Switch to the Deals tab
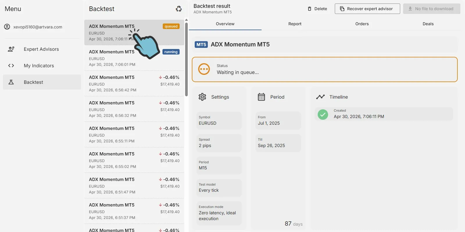 click(x=428, y=24)
